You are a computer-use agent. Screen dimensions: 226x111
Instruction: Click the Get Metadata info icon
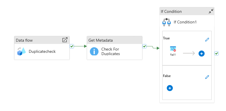coord(94,51)
